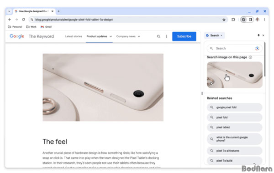Select related search 'pixel fold'

click(235, 117)
